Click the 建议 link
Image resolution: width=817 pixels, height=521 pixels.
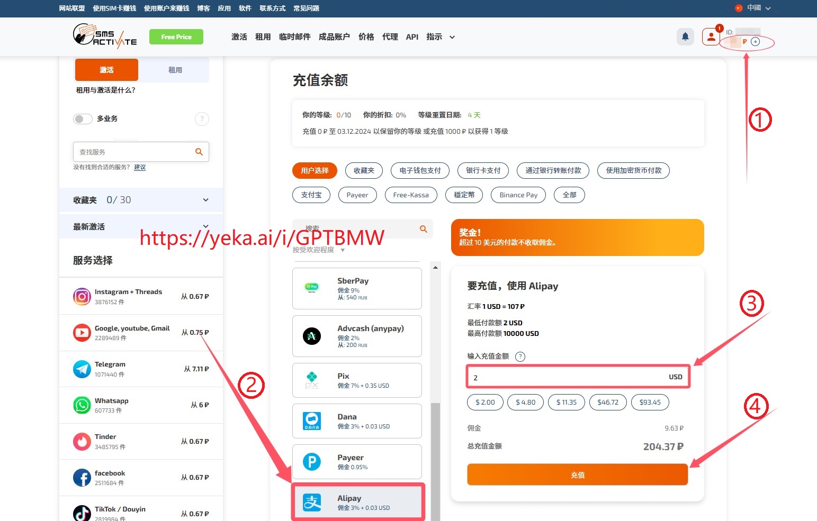click(140, 167)
